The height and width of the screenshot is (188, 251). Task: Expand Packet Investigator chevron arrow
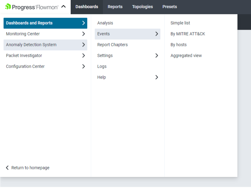click(83, 56)
